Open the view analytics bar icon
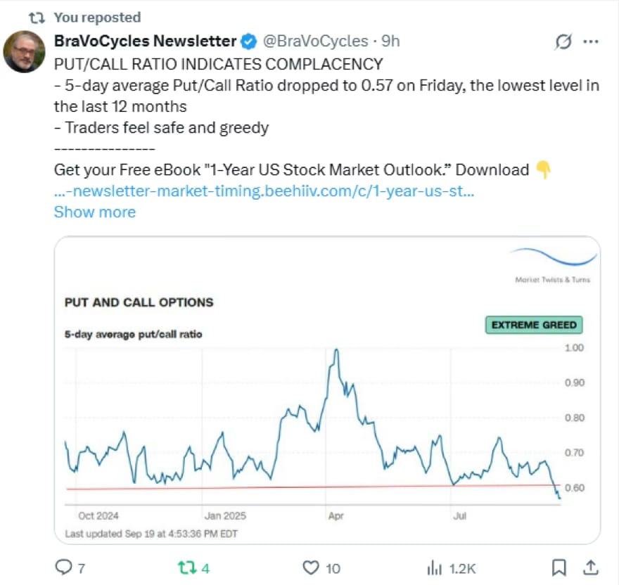The image size is (619, 585). [434, 567]
